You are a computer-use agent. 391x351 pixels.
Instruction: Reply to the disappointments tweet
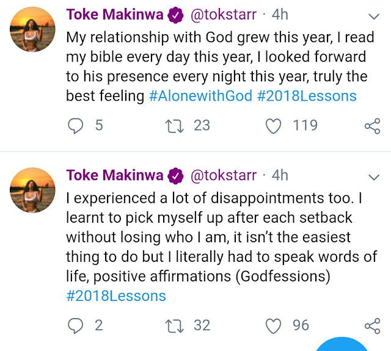[75, 326]
